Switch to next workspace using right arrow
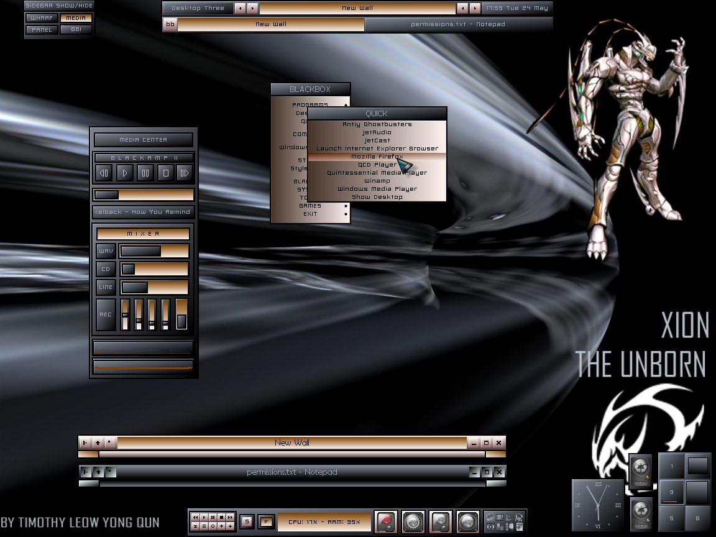Screen dimensions: 716x537 coord(252,7)
